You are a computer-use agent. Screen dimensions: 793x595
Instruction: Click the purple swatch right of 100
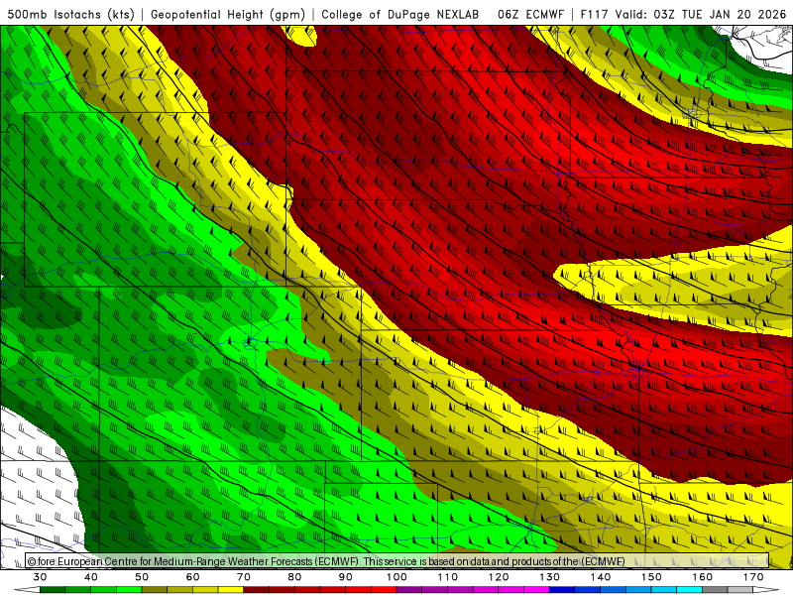pos(409,590)
